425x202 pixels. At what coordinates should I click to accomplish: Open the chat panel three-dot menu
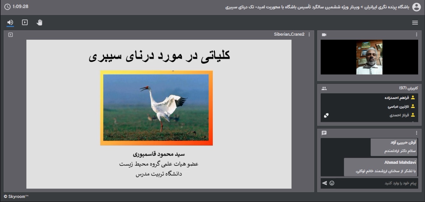tap(417, 133)
